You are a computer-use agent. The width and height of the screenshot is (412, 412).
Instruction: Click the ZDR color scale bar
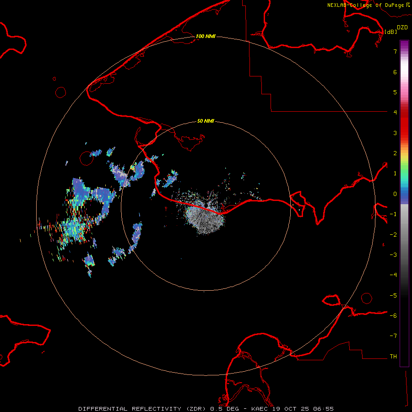[x=404, y=203]
